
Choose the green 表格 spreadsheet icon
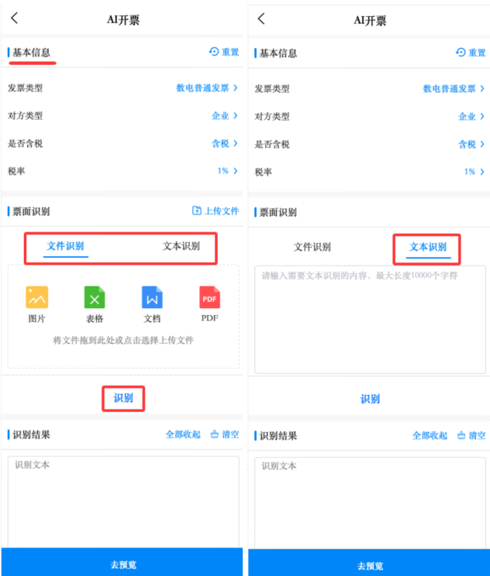(x=95, y=298)
